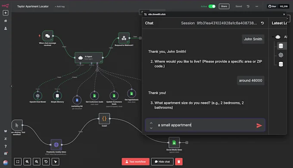This screenshot has width=293, height=168.
Task: Zoom in on the canvas
Action: pos(27,162)
